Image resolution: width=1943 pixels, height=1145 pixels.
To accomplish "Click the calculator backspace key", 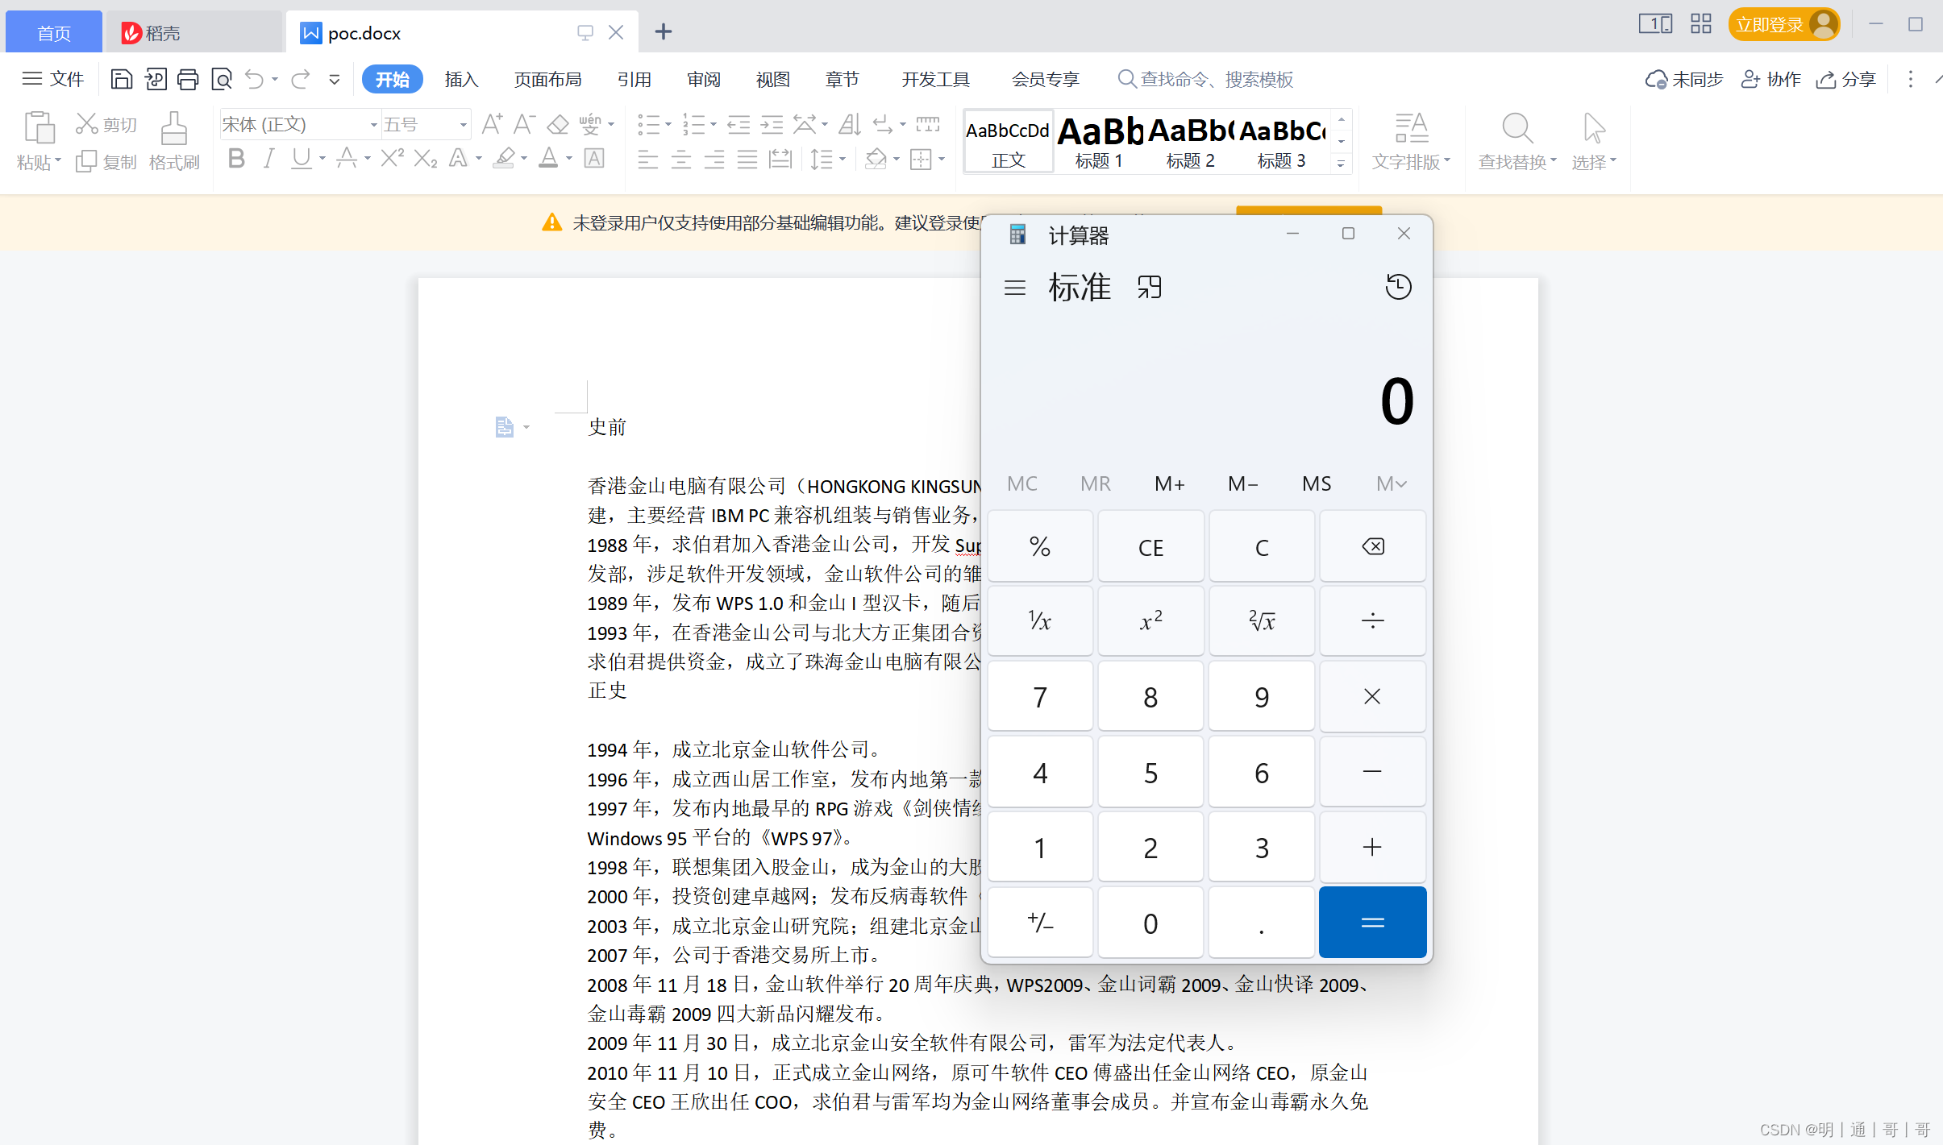I will (1372, 546).
